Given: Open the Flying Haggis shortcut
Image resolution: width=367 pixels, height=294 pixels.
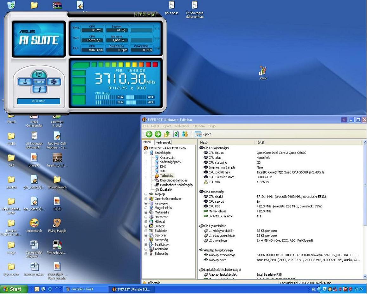Looking at the screenshot, I should [x=57, y=226].
